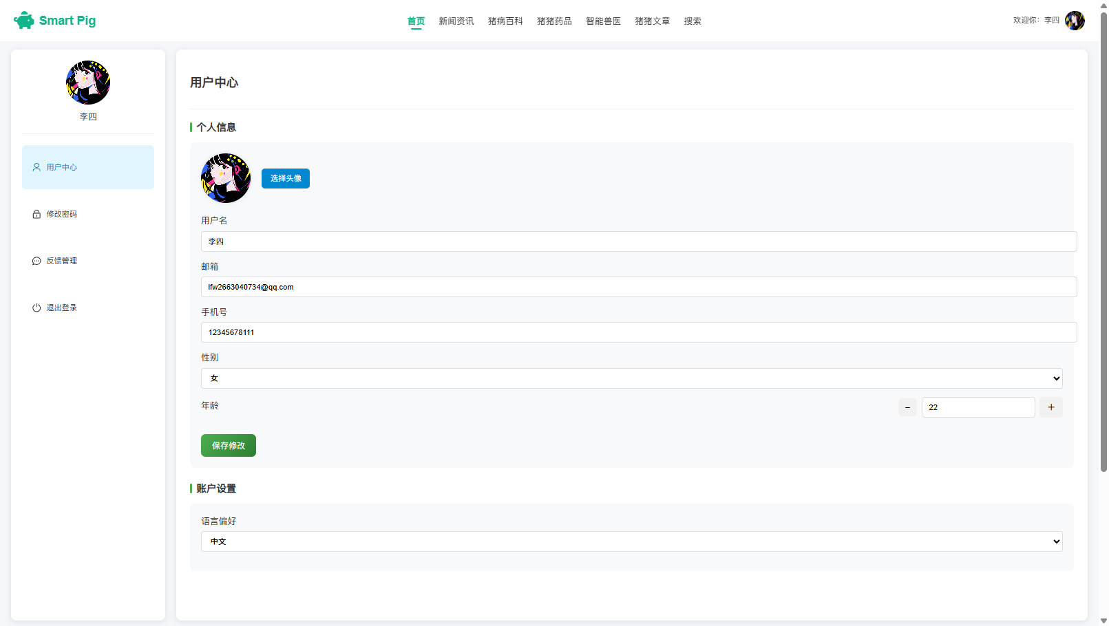This screenshot has height=626, width=1109.
Task: Click the Smart Pig brand text
Action: pos(67,21)
